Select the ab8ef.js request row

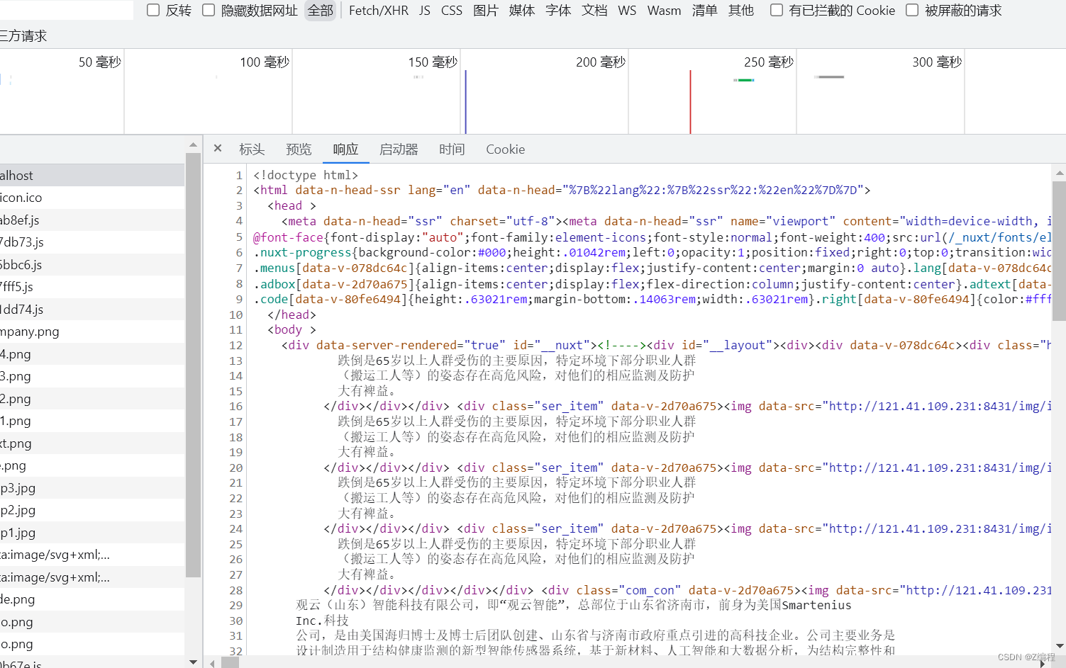(x=92, y=220)
